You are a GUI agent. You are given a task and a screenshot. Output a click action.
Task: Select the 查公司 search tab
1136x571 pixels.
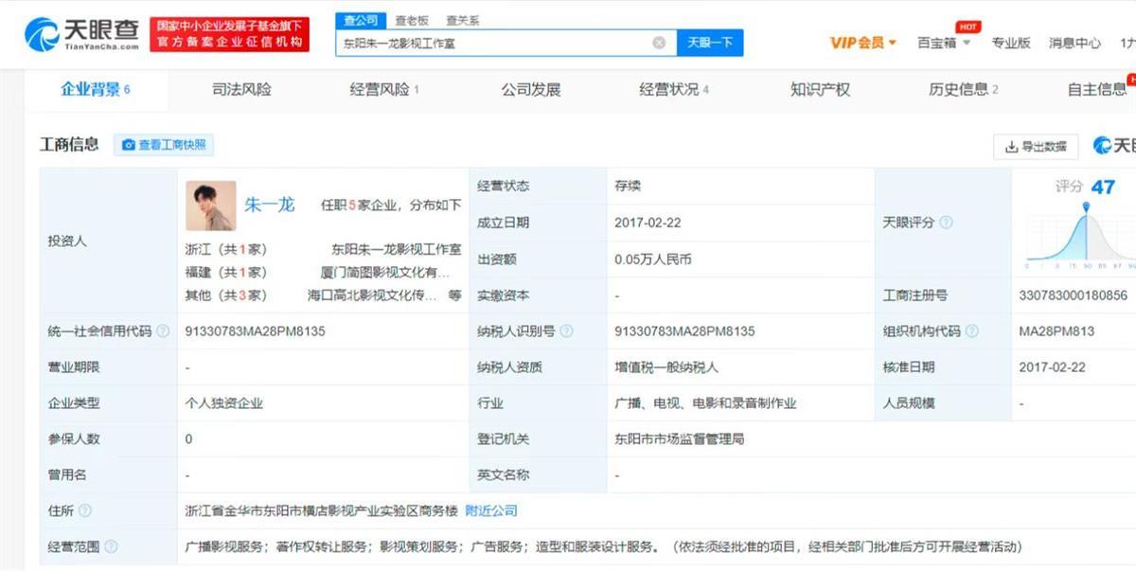(x=360, y=20)
